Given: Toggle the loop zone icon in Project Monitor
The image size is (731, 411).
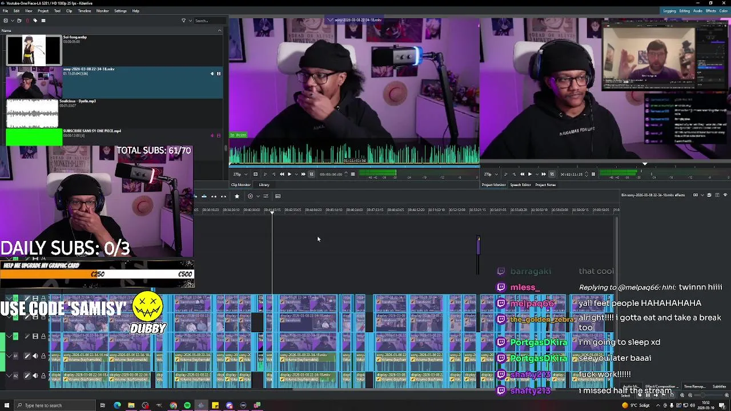Looking at the screenshot, I should pos(552,174).
